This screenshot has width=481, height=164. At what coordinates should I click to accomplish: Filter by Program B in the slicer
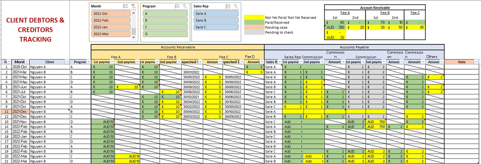(165, 20)
